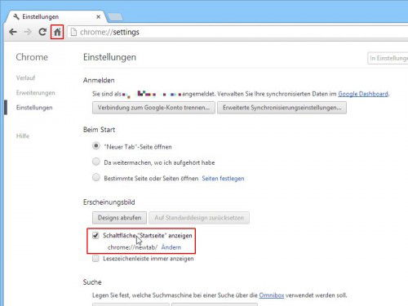The height and width of the screenshot is (306, 408).
Task: Toggle Schaltfläche "Startseite" anzeigen checkbox
Action: pos(95,235)
